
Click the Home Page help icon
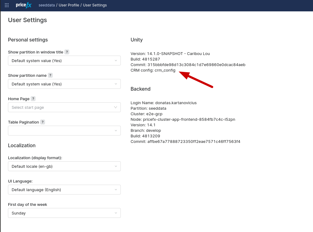[33, 99]
